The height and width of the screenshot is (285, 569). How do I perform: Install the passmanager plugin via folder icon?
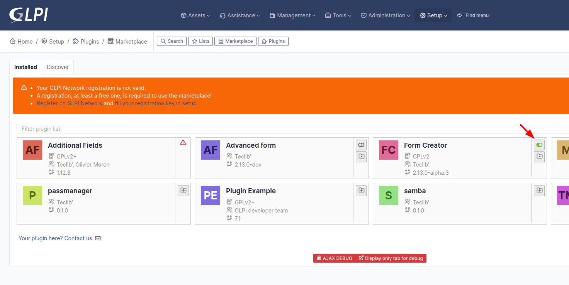click(183, 190)
